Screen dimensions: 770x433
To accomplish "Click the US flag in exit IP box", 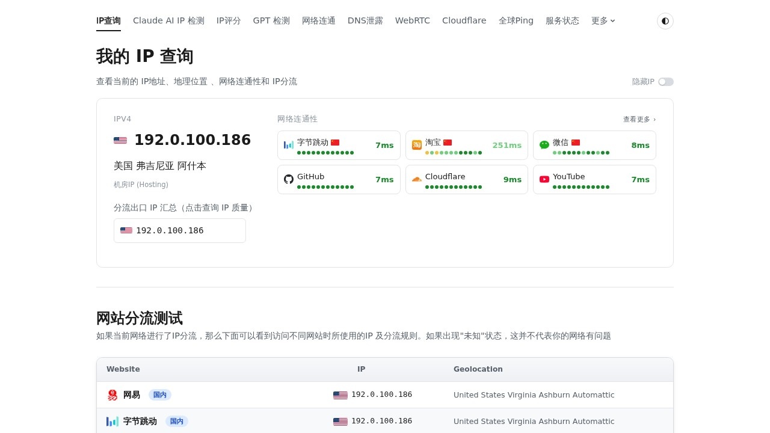I will coord(126,230).
